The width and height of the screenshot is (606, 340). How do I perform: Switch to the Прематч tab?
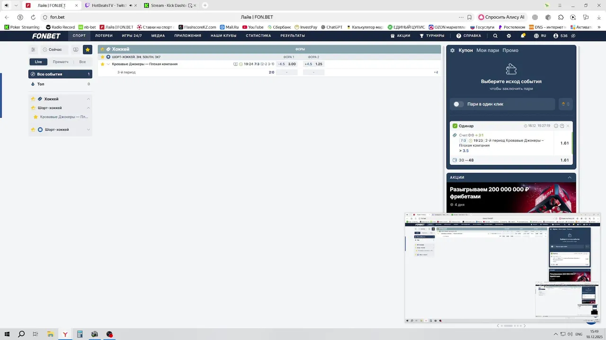click(x=61, y=62)
